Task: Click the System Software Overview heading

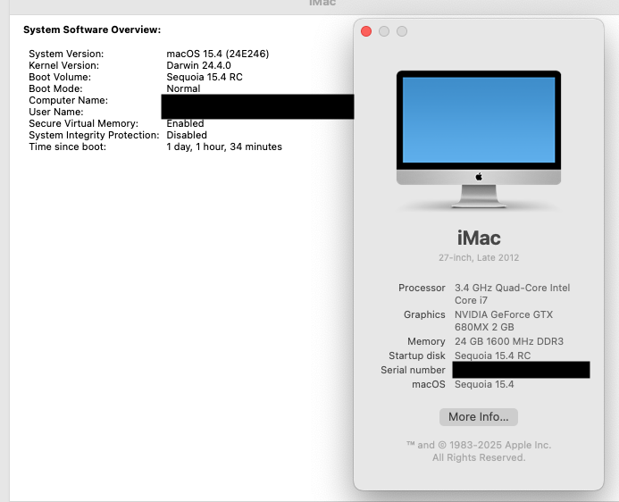Action: (x=92, y=29)
